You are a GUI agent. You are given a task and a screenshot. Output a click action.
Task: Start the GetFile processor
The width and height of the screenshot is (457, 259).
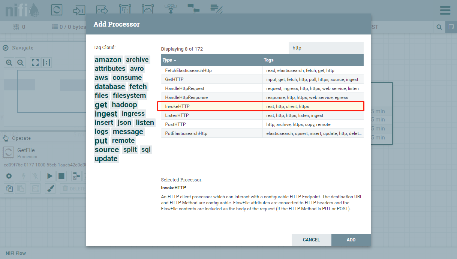coord(49,176)
